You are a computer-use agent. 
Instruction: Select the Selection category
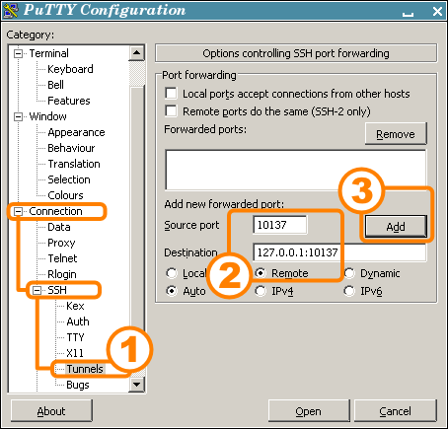point(69,179)
